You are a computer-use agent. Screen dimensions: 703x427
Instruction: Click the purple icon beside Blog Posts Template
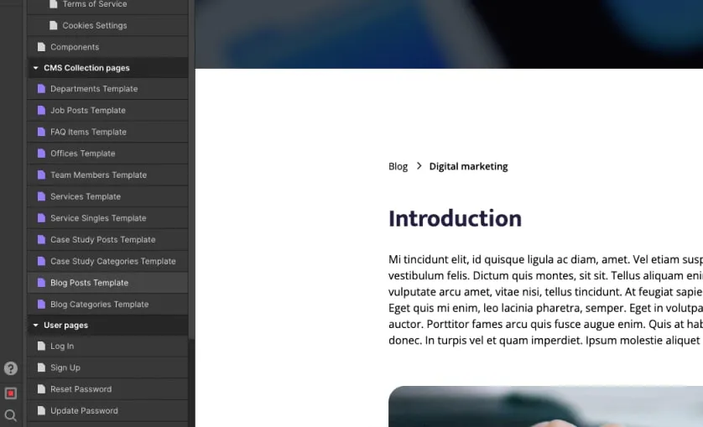[41, 283]
